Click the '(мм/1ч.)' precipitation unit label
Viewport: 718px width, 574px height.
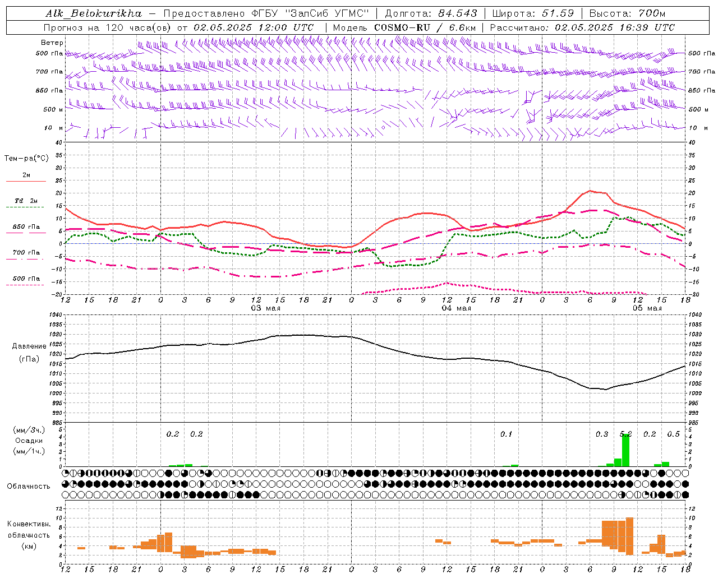click(x=29, y=451)
